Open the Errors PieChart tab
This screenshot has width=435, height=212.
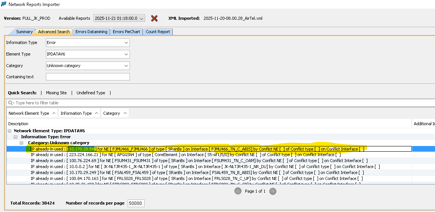pyautogui.click(x=126, y=32)
